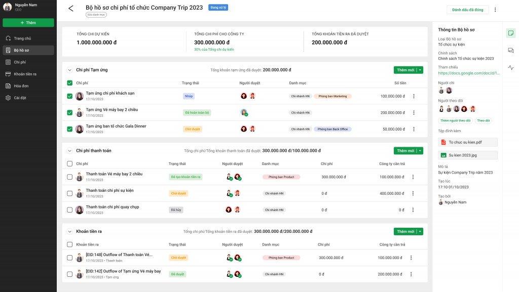Open Khoản tiền ra in sidebar
519x292 pixels.
click(28, 74)
